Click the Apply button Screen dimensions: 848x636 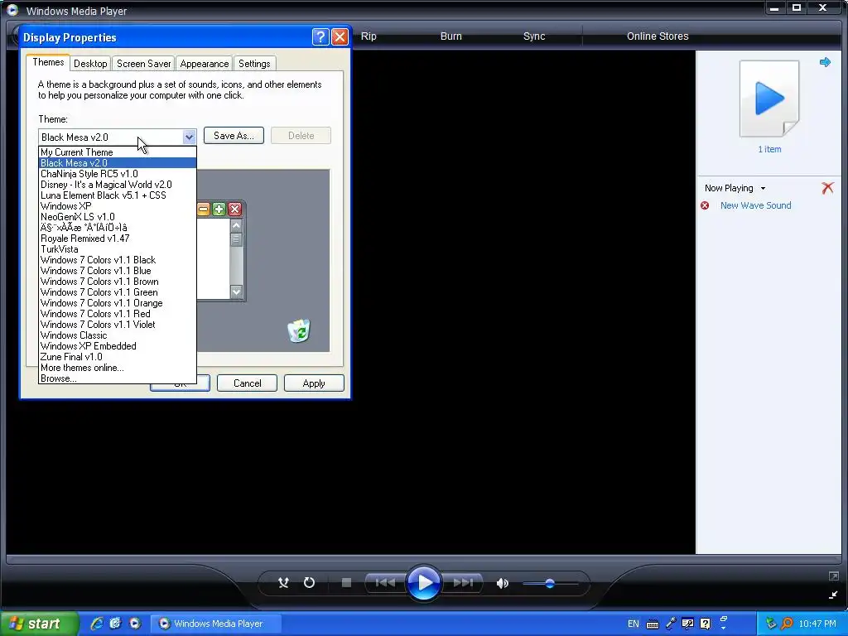(314, 383)
